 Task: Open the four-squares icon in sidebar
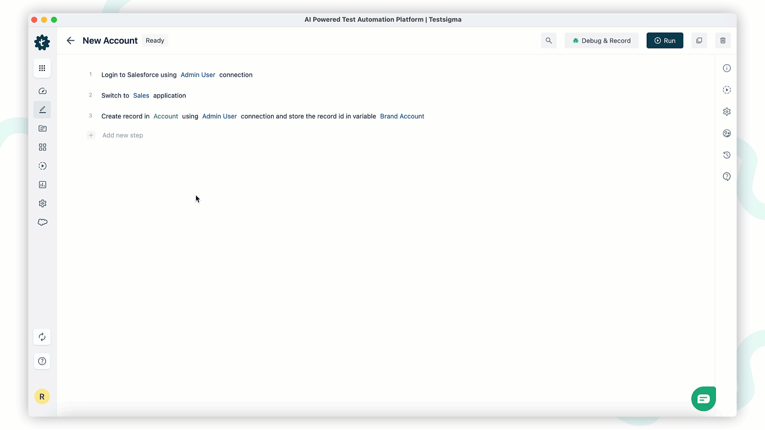point(43,147)
